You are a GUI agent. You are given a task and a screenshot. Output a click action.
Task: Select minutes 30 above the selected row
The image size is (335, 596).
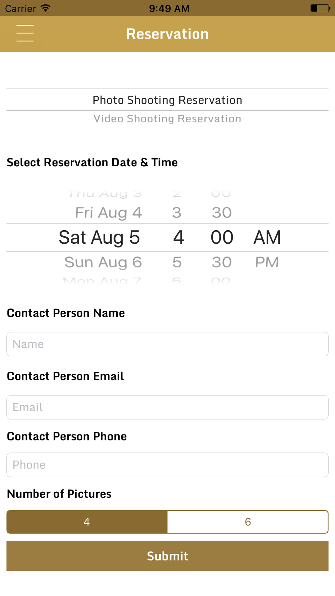click(222, 213)
